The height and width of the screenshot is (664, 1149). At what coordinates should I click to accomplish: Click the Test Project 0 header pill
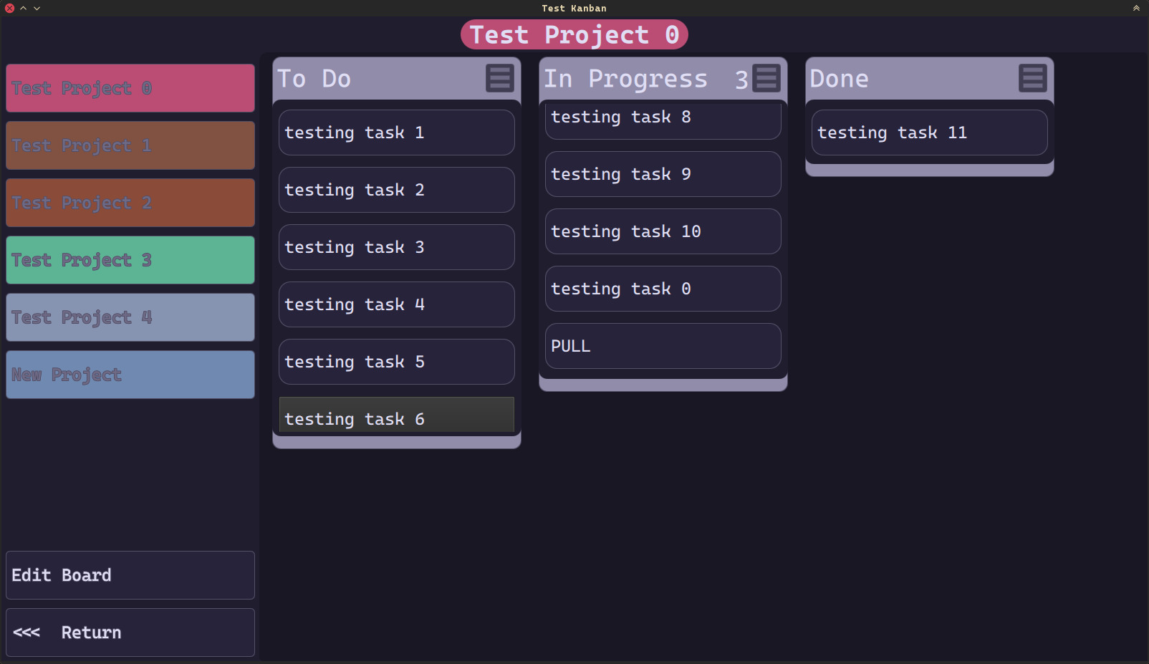pyautogui.click(x=574, y=34)
